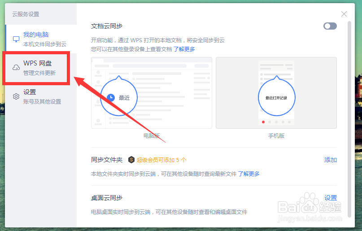Click the 手机版 caption text
Image resolution: width=362 pixels, height=231 pixels.
pos(276,136)
